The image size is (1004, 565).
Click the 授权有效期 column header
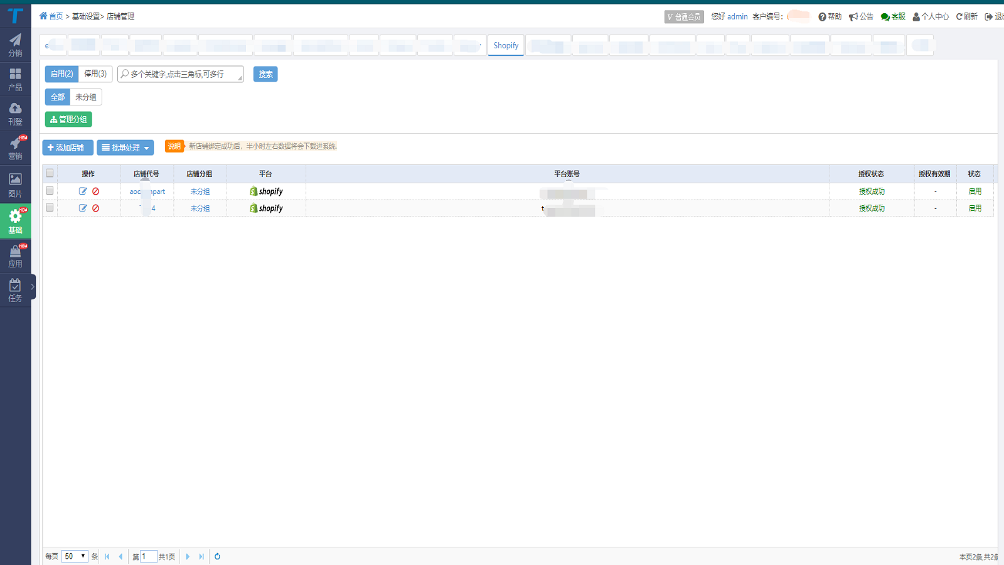[x=934, y=174]
